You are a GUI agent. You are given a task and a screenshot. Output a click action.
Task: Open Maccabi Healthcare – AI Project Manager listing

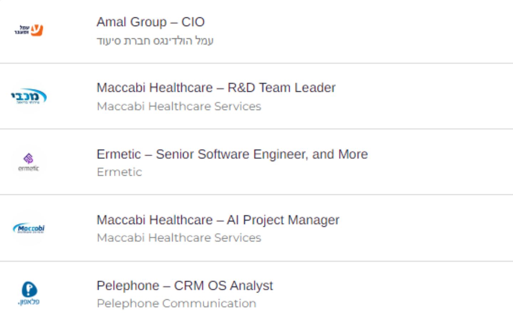[218, 220]
